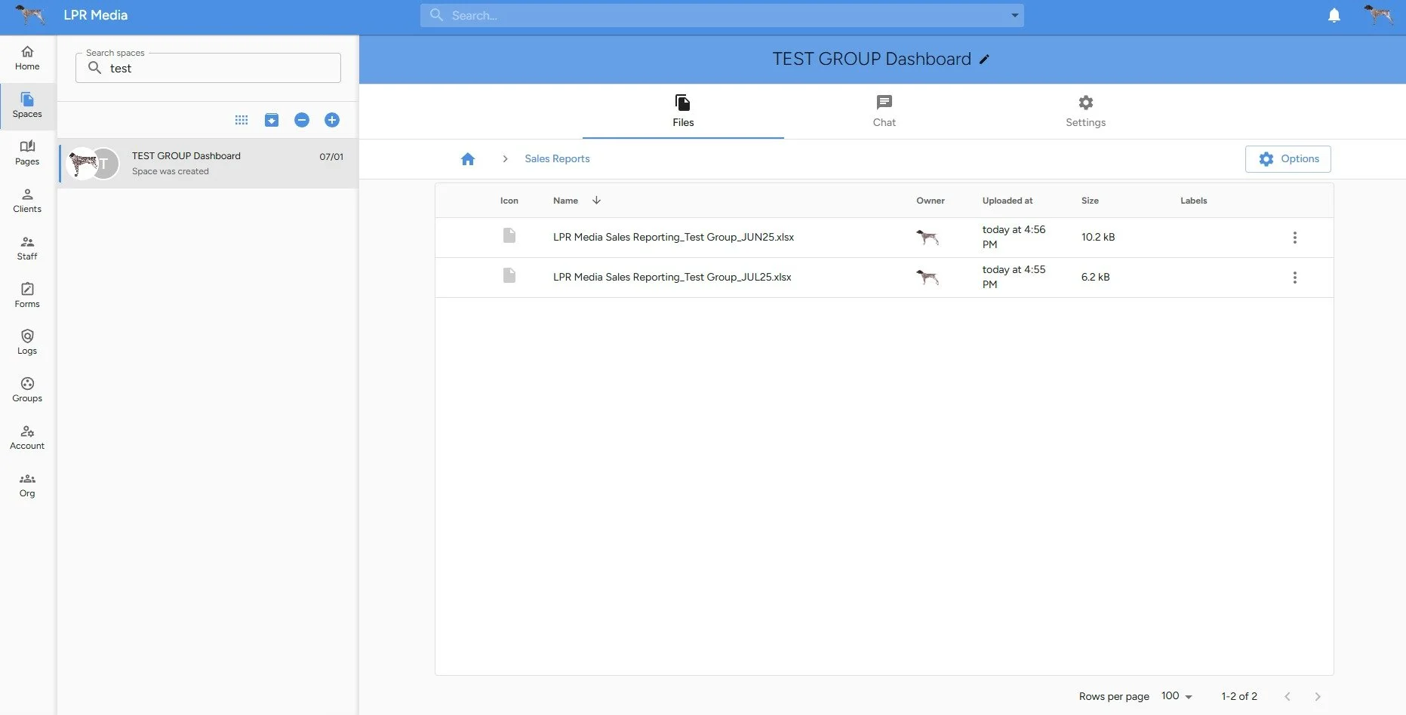This screenshot has height=715, width=1406.
Task: Click the owner avatar on JUL25 row
Action: [x=928, y=277]
